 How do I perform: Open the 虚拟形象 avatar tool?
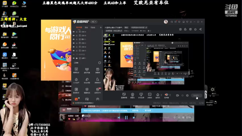pyautogui.click(x=87, y=70)
